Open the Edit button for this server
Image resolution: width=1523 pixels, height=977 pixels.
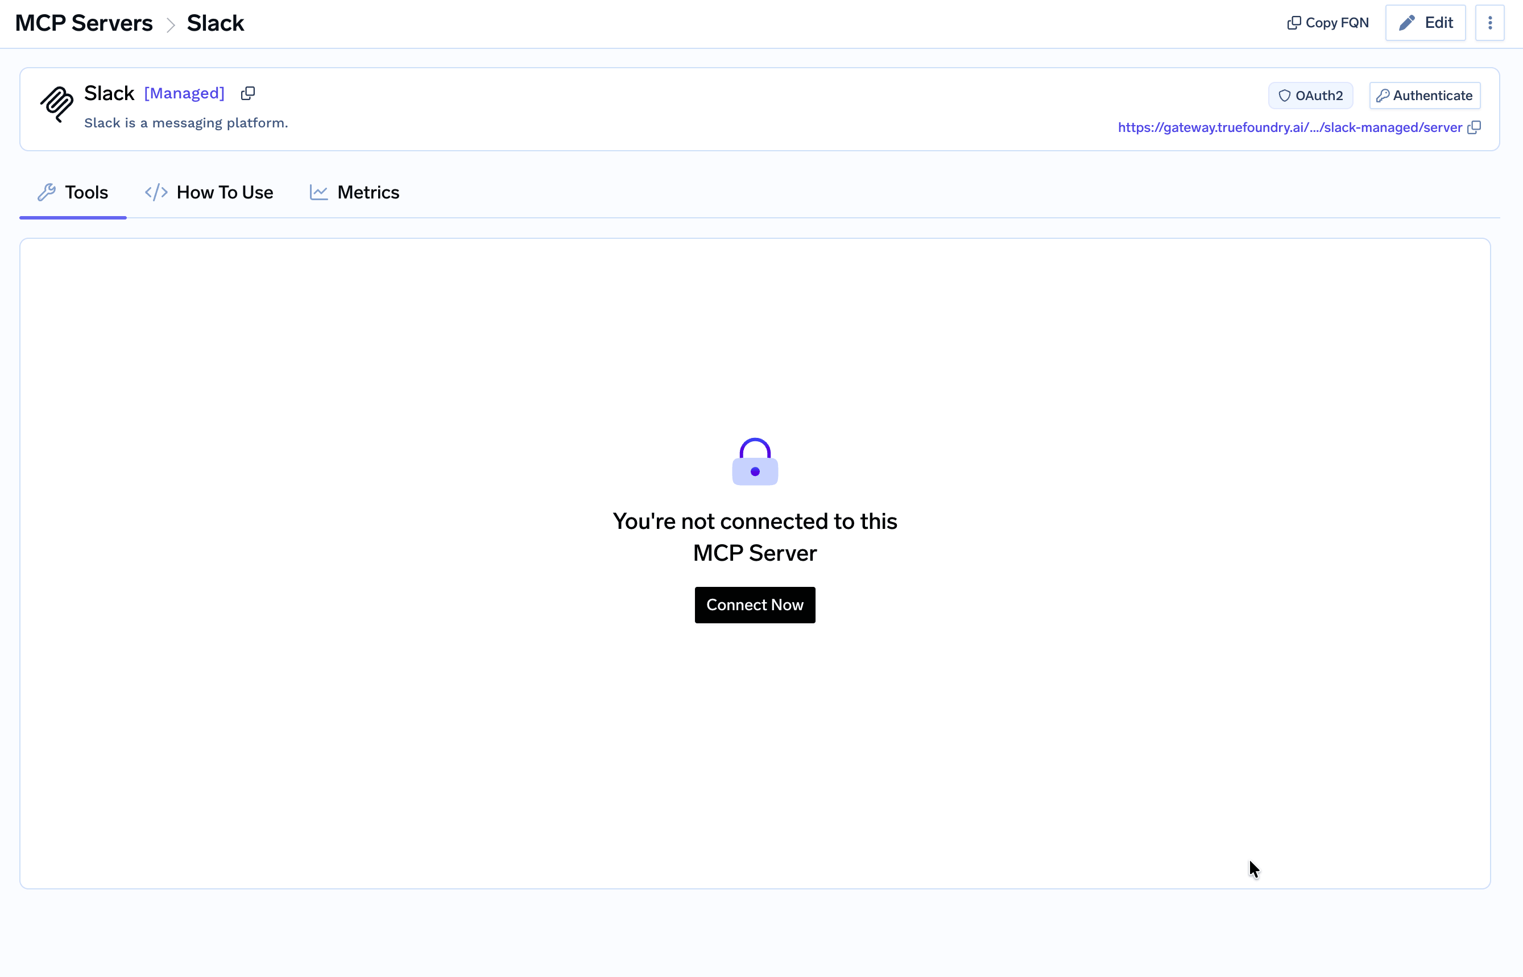1425,23
